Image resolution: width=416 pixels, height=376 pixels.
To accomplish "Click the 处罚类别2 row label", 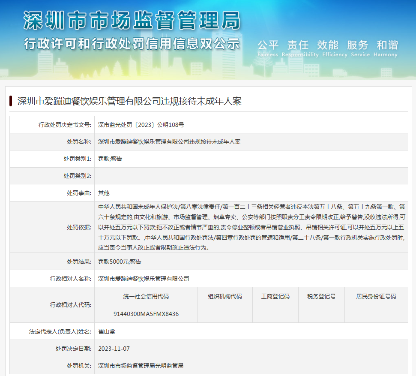I will click(x=77, y=176).
